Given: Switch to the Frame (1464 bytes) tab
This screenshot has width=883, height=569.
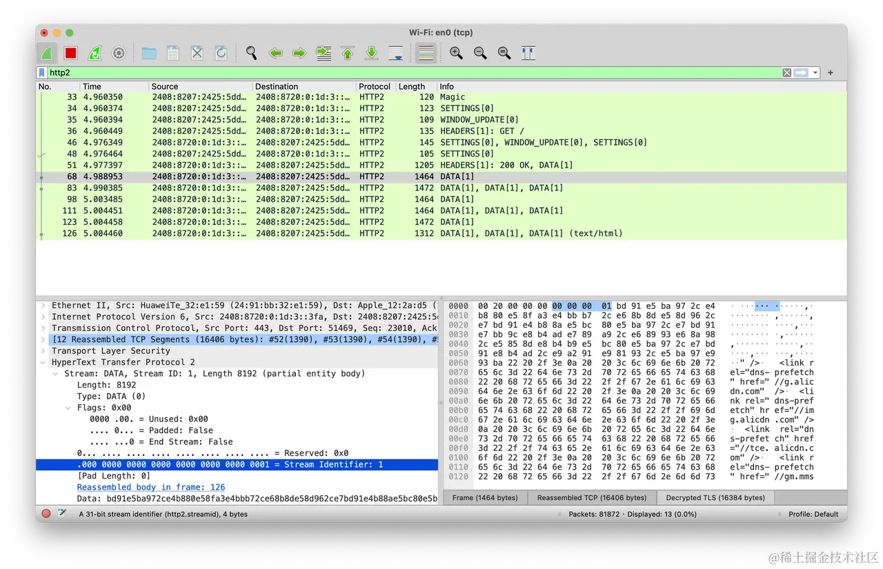Looking at the screenshot, I should point(485,497).
